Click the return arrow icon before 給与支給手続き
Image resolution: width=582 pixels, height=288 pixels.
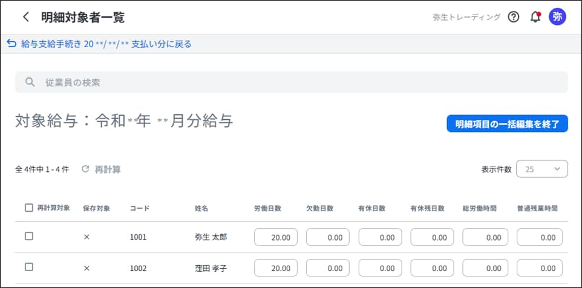(x=11, y=44)
